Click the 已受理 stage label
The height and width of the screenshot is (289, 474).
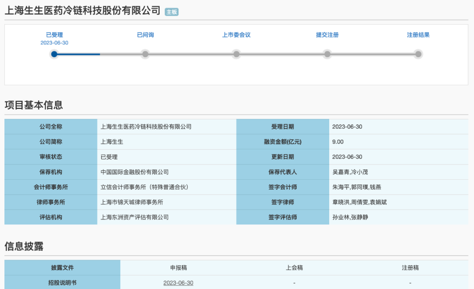pyautogui.click(x=54, y=35)
